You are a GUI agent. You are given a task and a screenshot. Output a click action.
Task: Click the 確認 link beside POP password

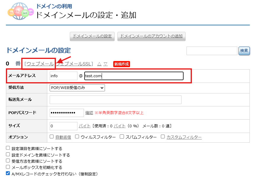point(89,113)
